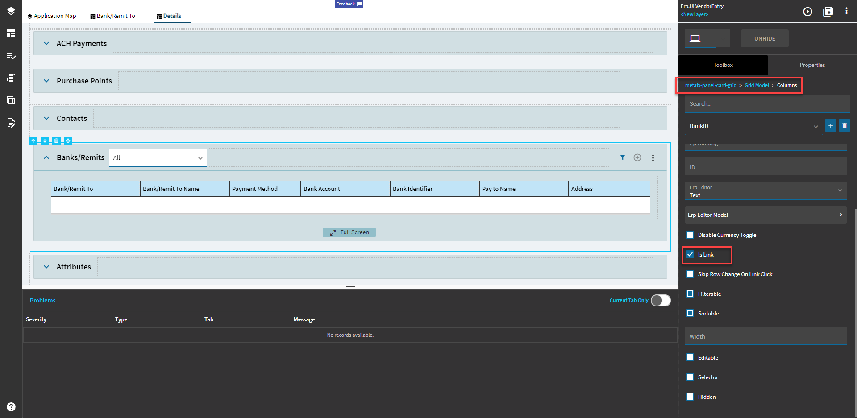857x418 pixels.
Task: Click the Problems panel heading
Action: click(43, 300)
